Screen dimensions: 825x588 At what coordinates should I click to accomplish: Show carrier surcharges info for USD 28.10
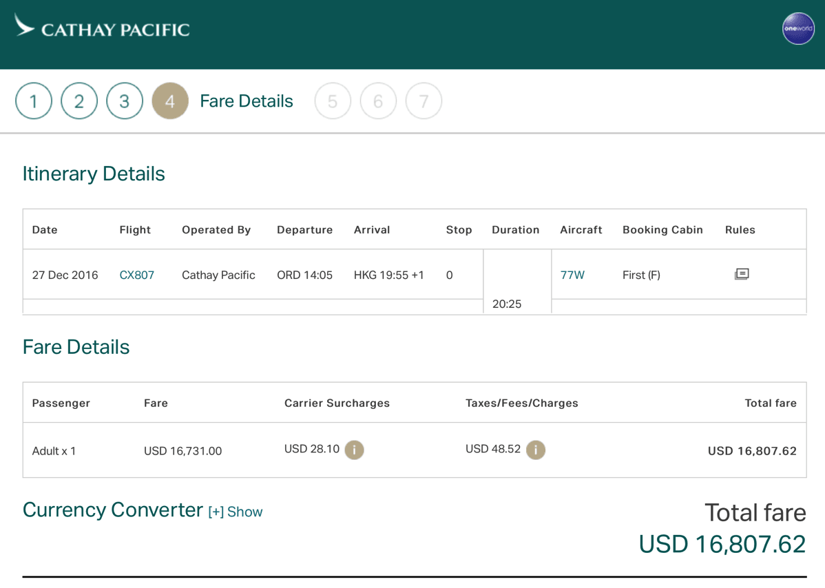(x=354, y=450)
